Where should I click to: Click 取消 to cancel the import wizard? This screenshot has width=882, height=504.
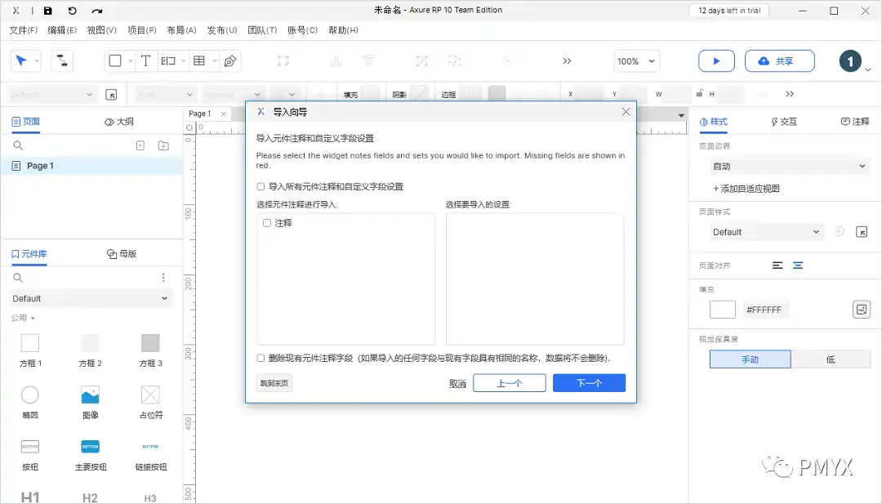click(x=457, y=382)
